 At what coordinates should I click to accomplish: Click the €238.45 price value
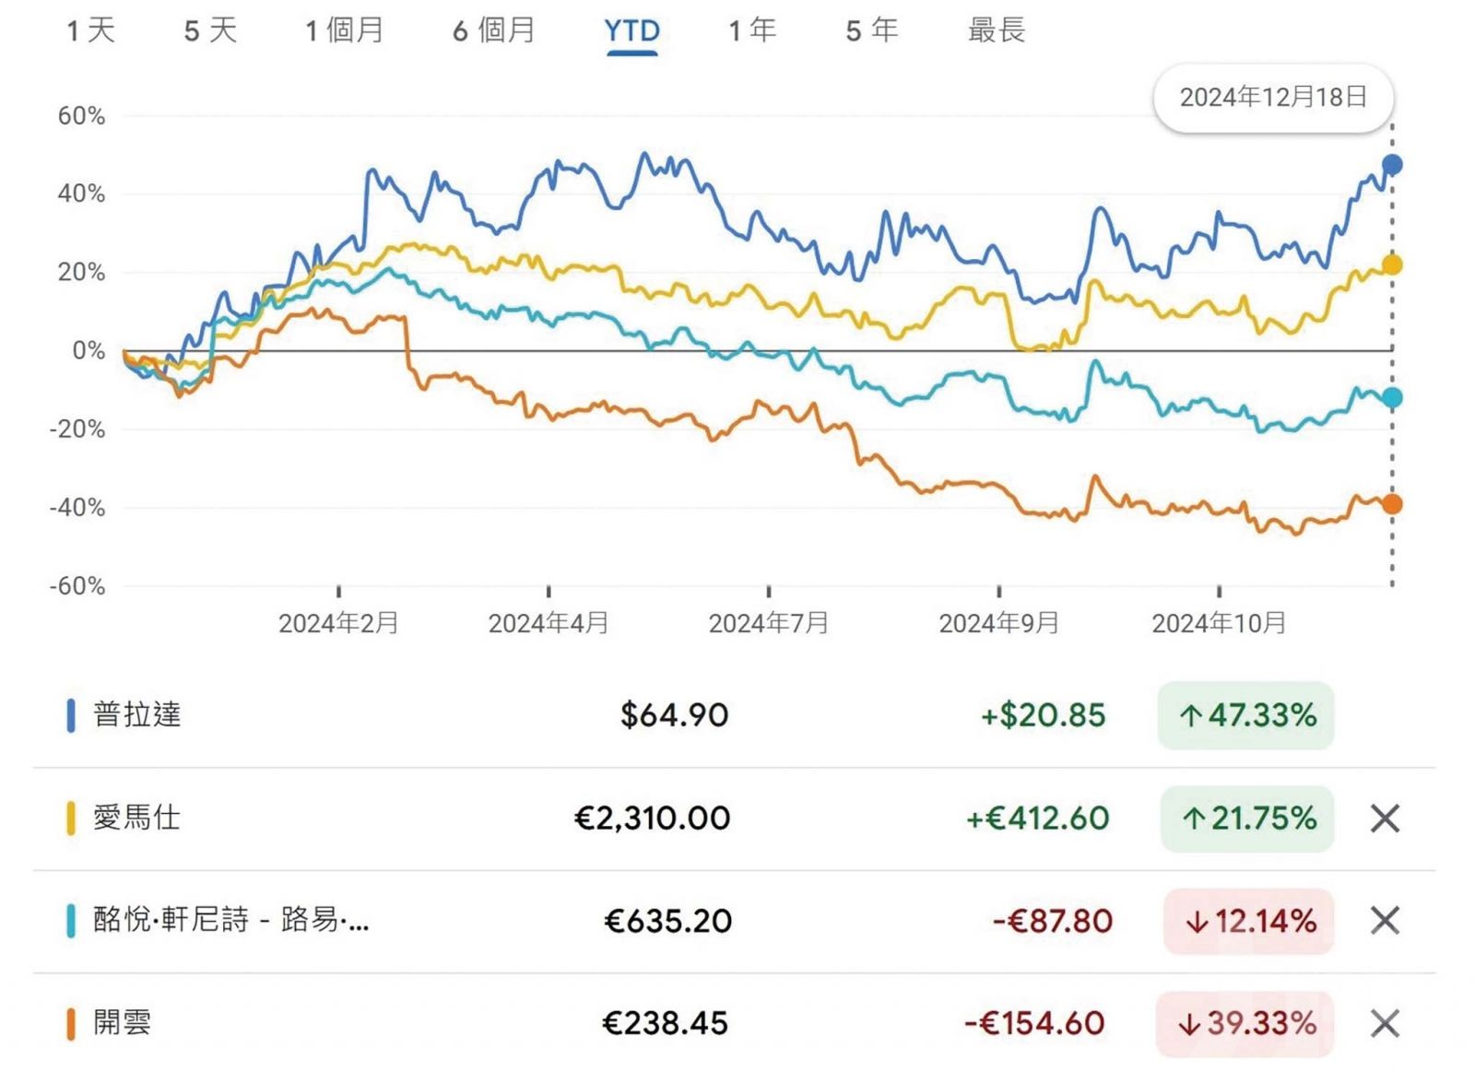click(x=665, y=1023)
